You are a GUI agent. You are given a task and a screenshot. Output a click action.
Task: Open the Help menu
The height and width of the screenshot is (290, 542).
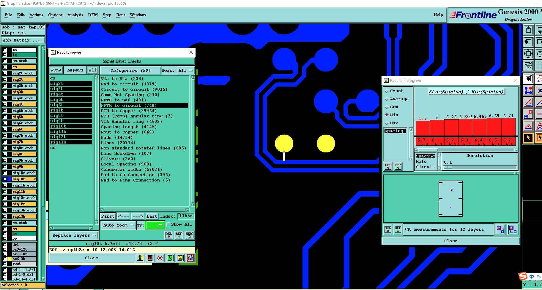tap(438, 15)
